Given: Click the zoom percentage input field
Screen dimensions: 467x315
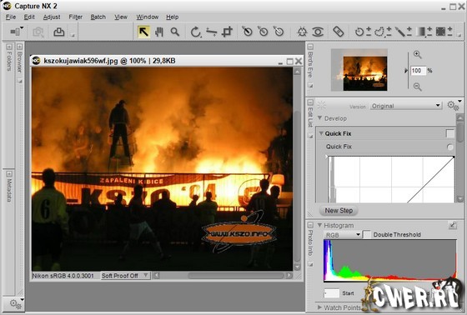Looking at the screenshot, I should click(x=418, y=71).
